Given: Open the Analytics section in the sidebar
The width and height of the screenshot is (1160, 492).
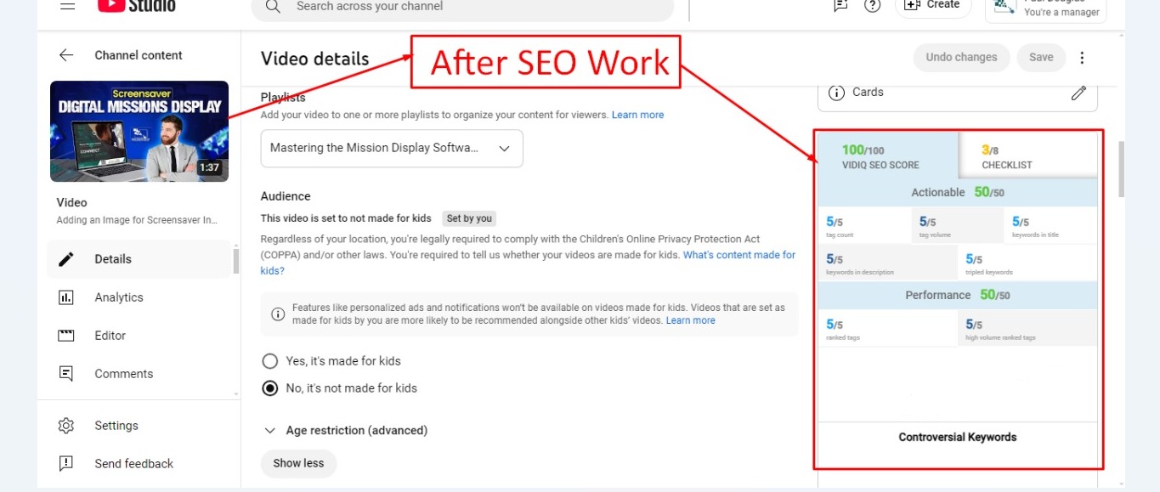Looking at the screenshot, I should pyautogui.click(x=119, y=297).
